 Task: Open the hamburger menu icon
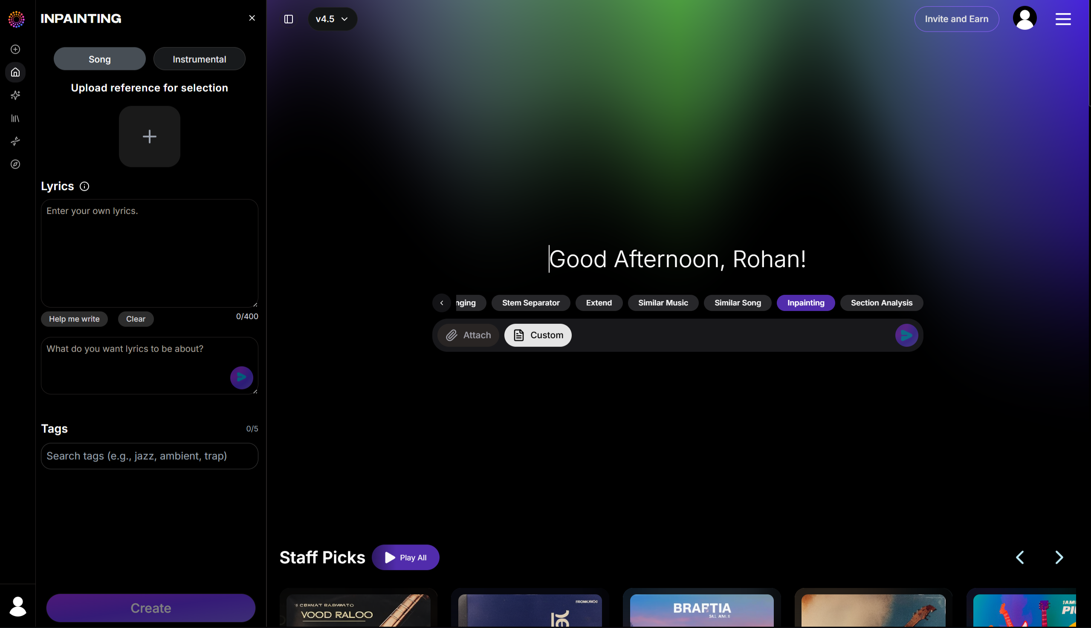tap(1063, 19)
